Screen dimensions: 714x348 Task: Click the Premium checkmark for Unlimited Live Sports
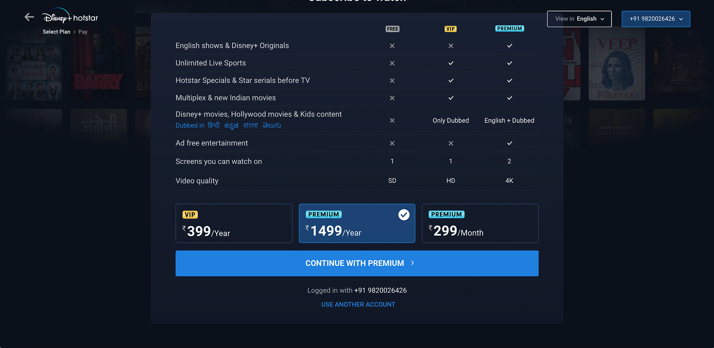click(509, 63)
